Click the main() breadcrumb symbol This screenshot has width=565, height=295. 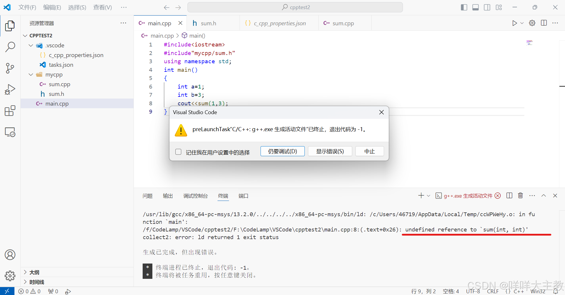pos(194,36)
